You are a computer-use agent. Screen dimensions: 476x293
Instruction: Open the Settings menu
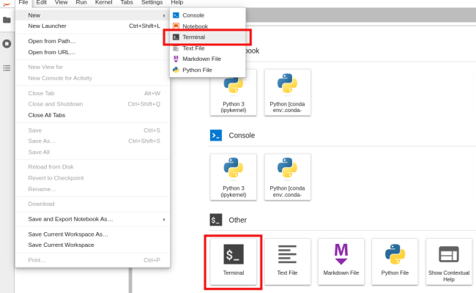(x=152, y=2)
